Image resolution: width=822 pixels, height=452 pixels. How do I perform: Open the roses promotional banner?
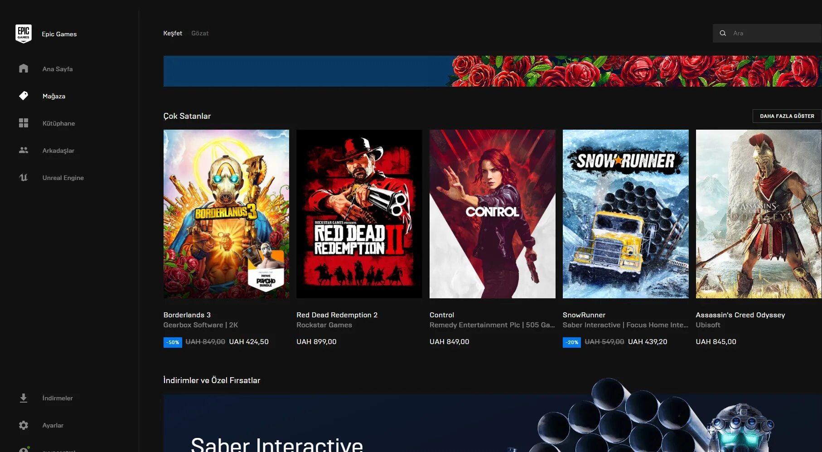click(492, 71)
